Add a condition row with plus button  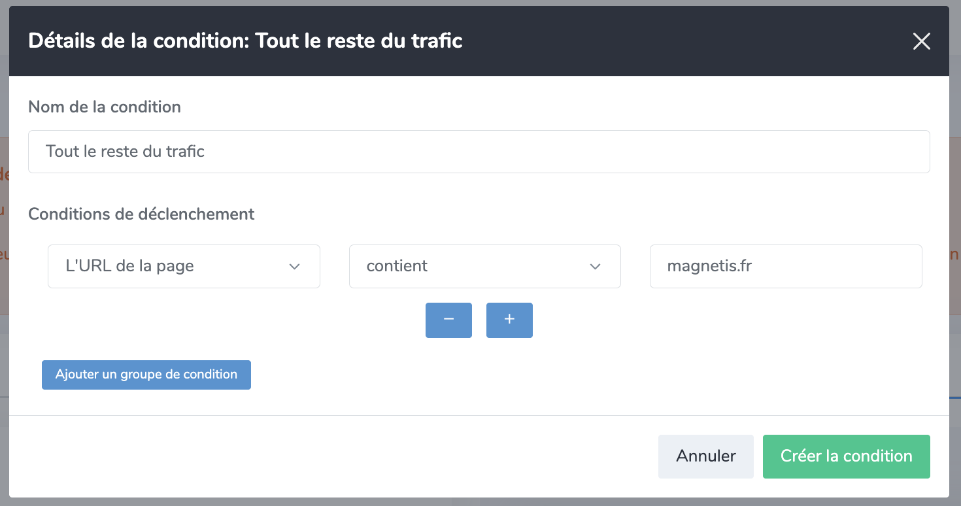pos(509,320)
